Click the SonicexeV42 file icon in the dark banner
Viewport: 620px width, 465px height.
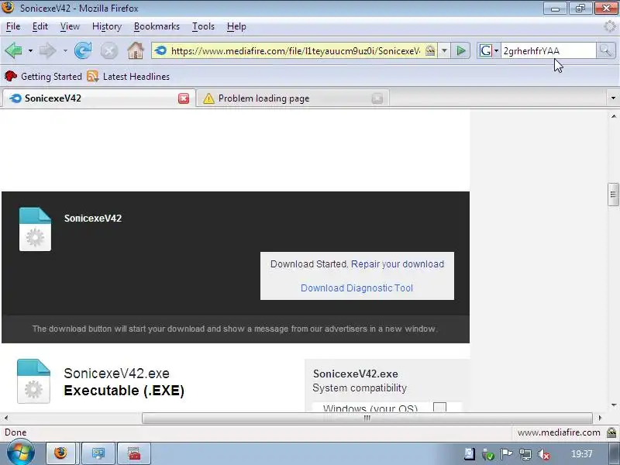pos(35,229)
